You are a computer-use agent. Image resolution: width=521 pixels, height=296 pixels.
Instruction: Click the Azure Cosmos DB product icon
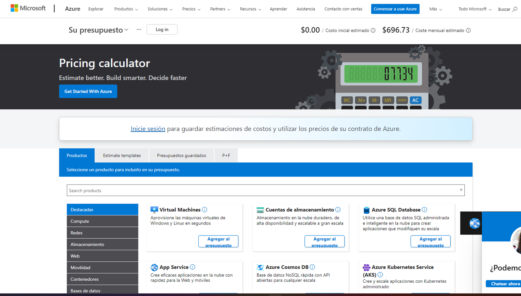260,267
